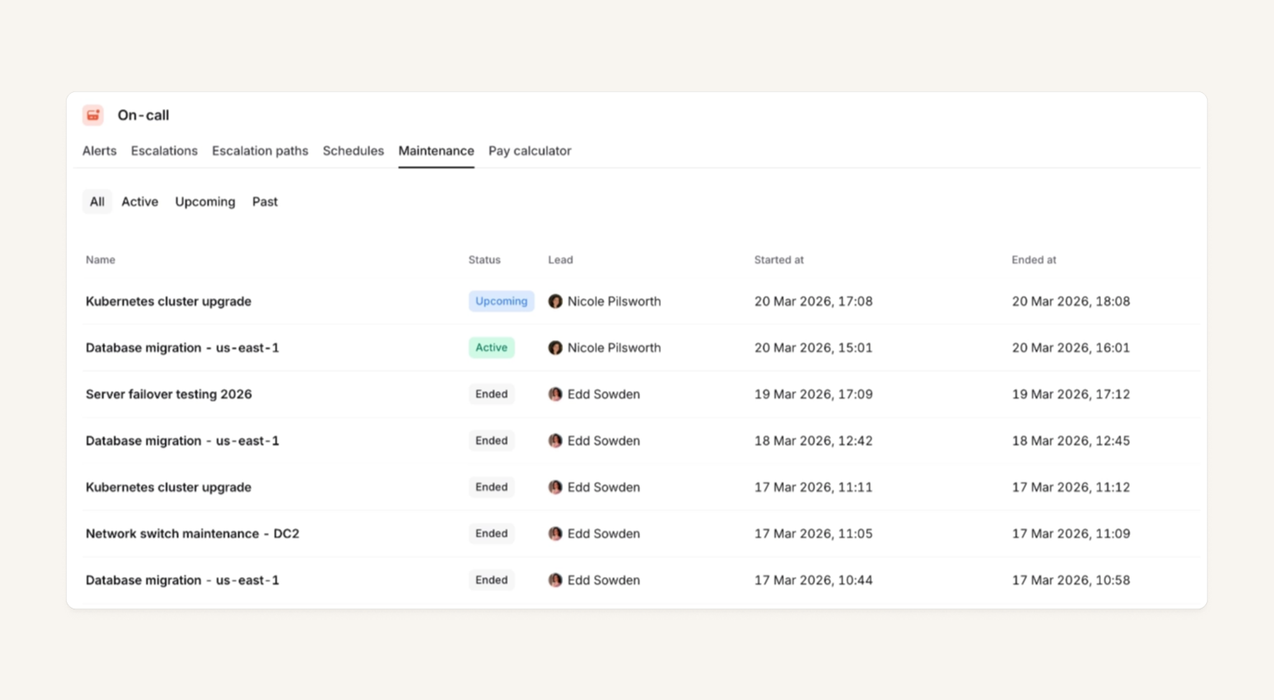Viewport: 1274px width, 700px height.
Task: Open the Escalation paths tab
Action: click(x=260, y=151)
